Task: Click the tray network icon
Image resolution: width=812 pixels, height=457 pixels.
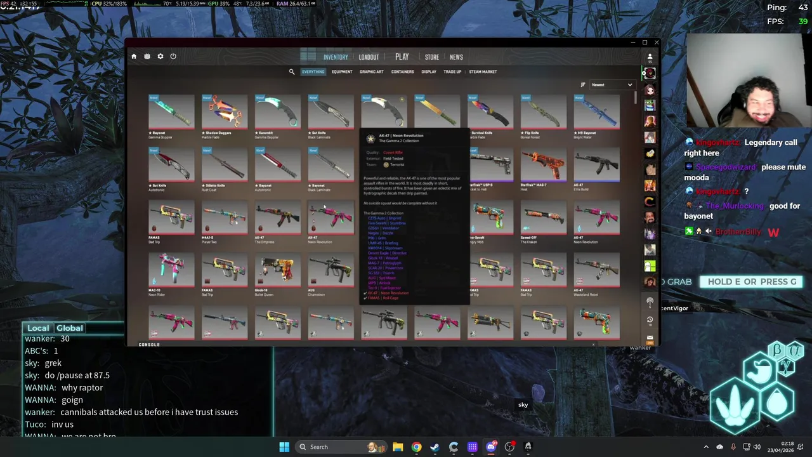Action: (747, 447)
